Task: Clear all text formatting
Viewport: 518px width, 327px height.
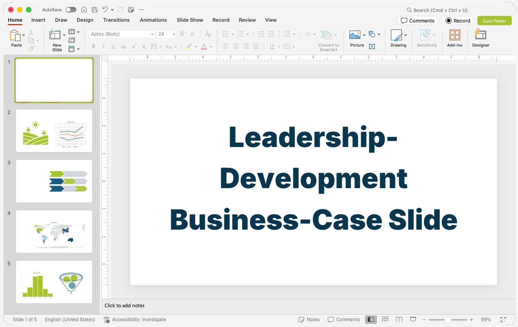Action: pyautogui.click(x=208, y=34)
